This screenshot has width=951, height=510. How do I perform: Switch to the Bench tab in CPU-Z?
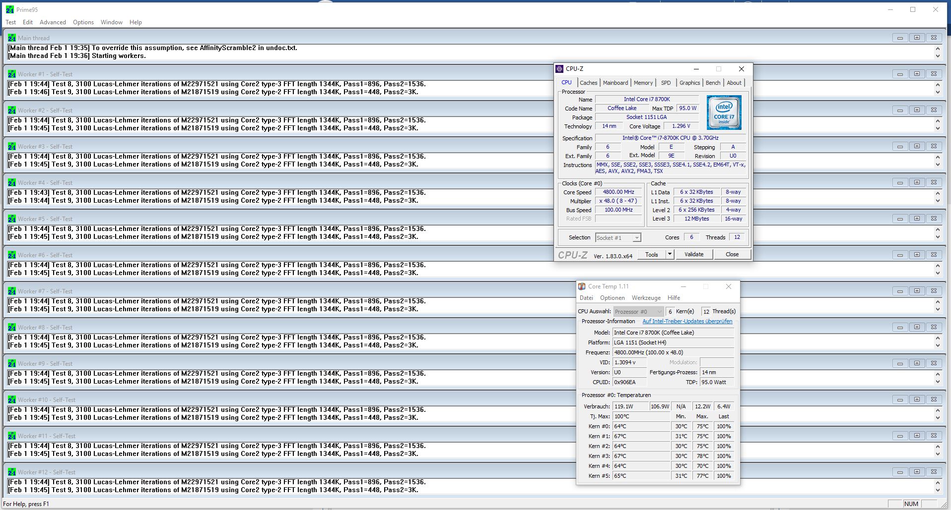(713, 83)
